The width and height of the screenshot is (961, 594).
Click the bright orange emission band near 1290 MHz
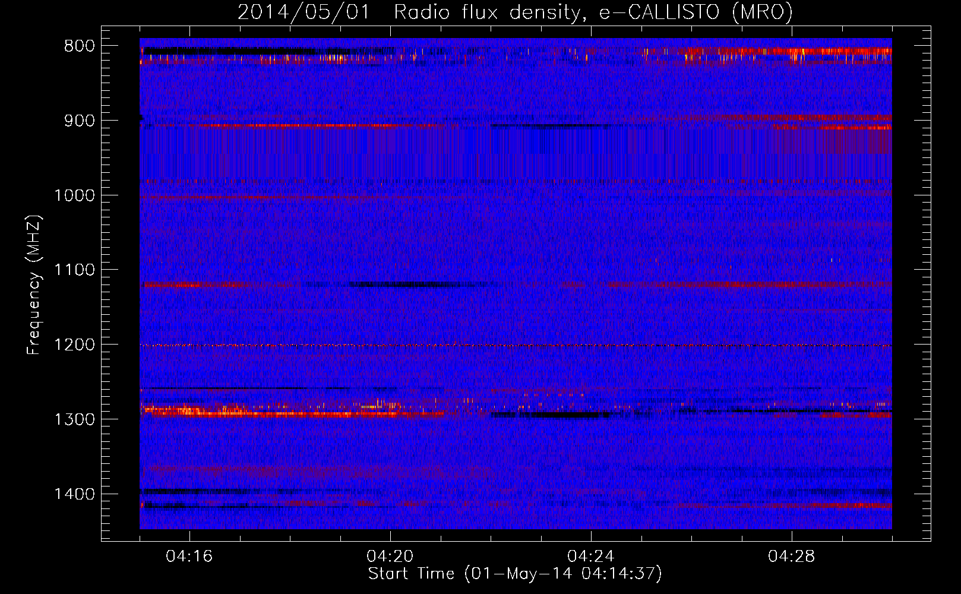(x=294, y=413)
